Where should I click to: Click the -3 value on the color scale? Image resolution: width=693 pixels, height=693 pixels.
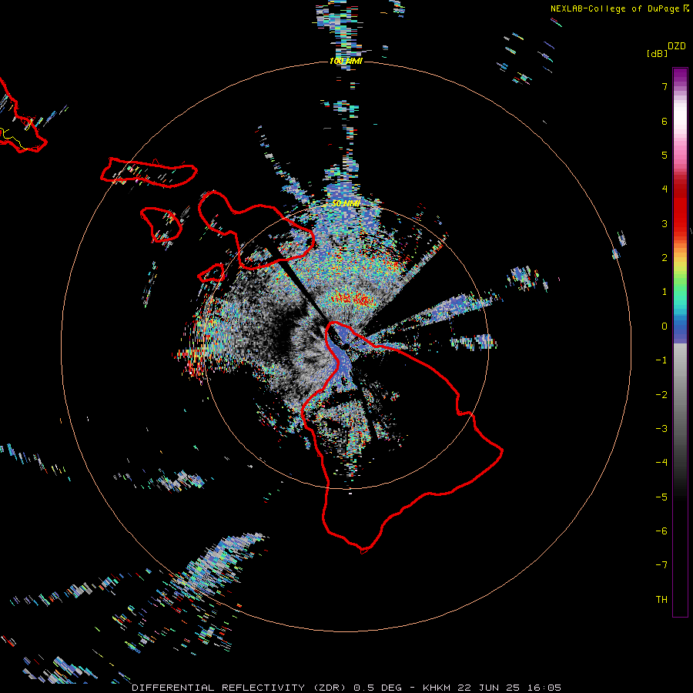click(661, 429)
